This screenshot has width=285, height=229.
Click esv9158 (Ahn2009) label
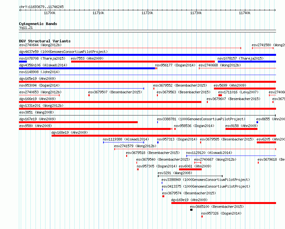pos(241,126)
